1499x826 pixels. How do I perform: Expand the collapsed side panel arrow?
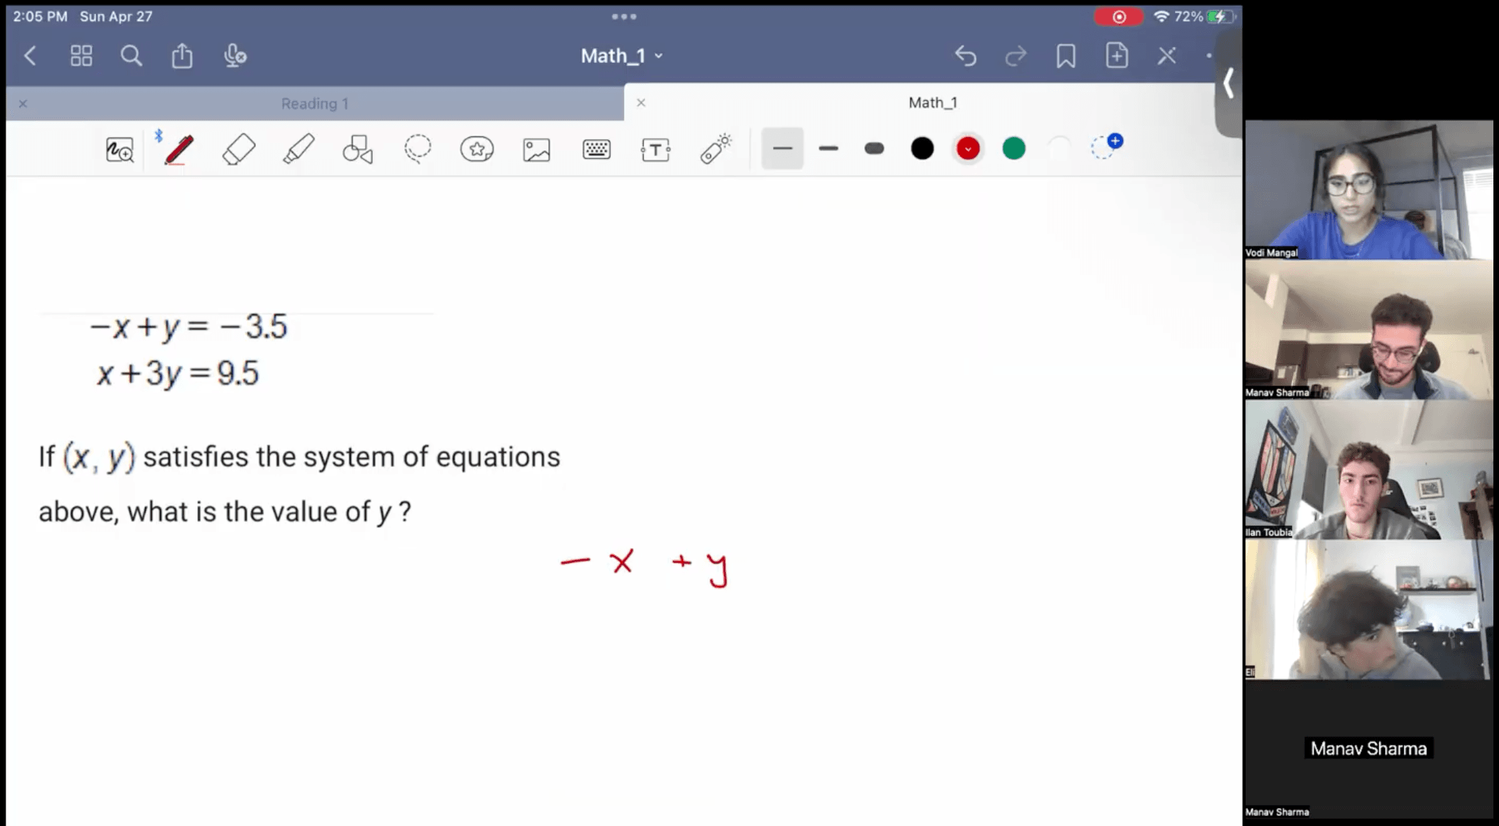click(x=1228, y=84)
